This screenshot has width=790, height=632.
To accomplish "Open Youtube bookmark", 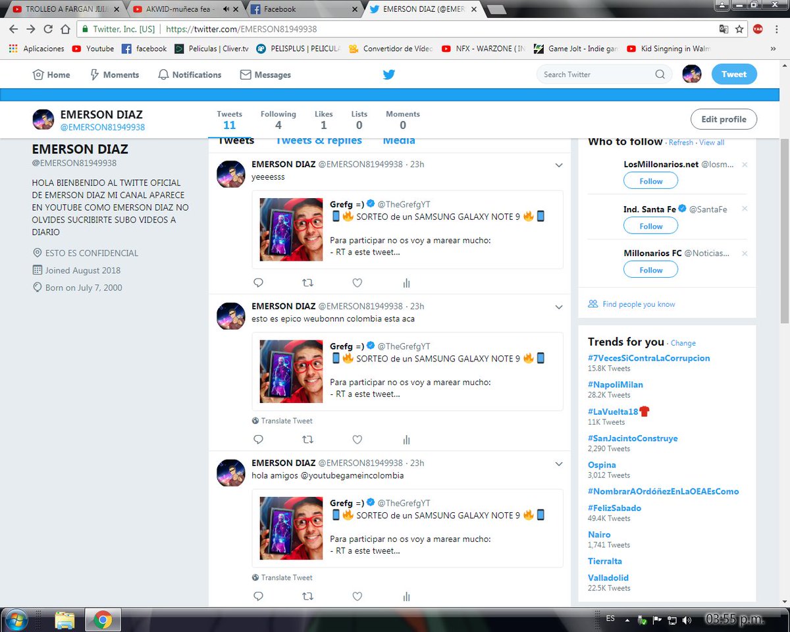I will pyautogui.click(x=93, y=49).
